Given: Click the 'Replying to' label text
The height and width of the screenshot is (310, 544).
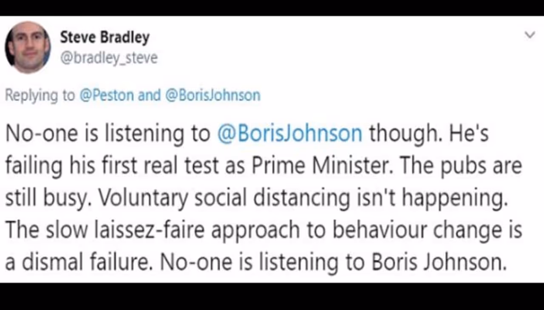Looking at the screenshot, I should click(39, 95).
